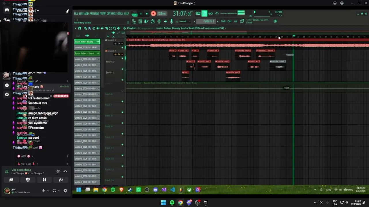Screen dimensions: 369x207
Task: Click the record button in FL Studio
Action: 153,14
